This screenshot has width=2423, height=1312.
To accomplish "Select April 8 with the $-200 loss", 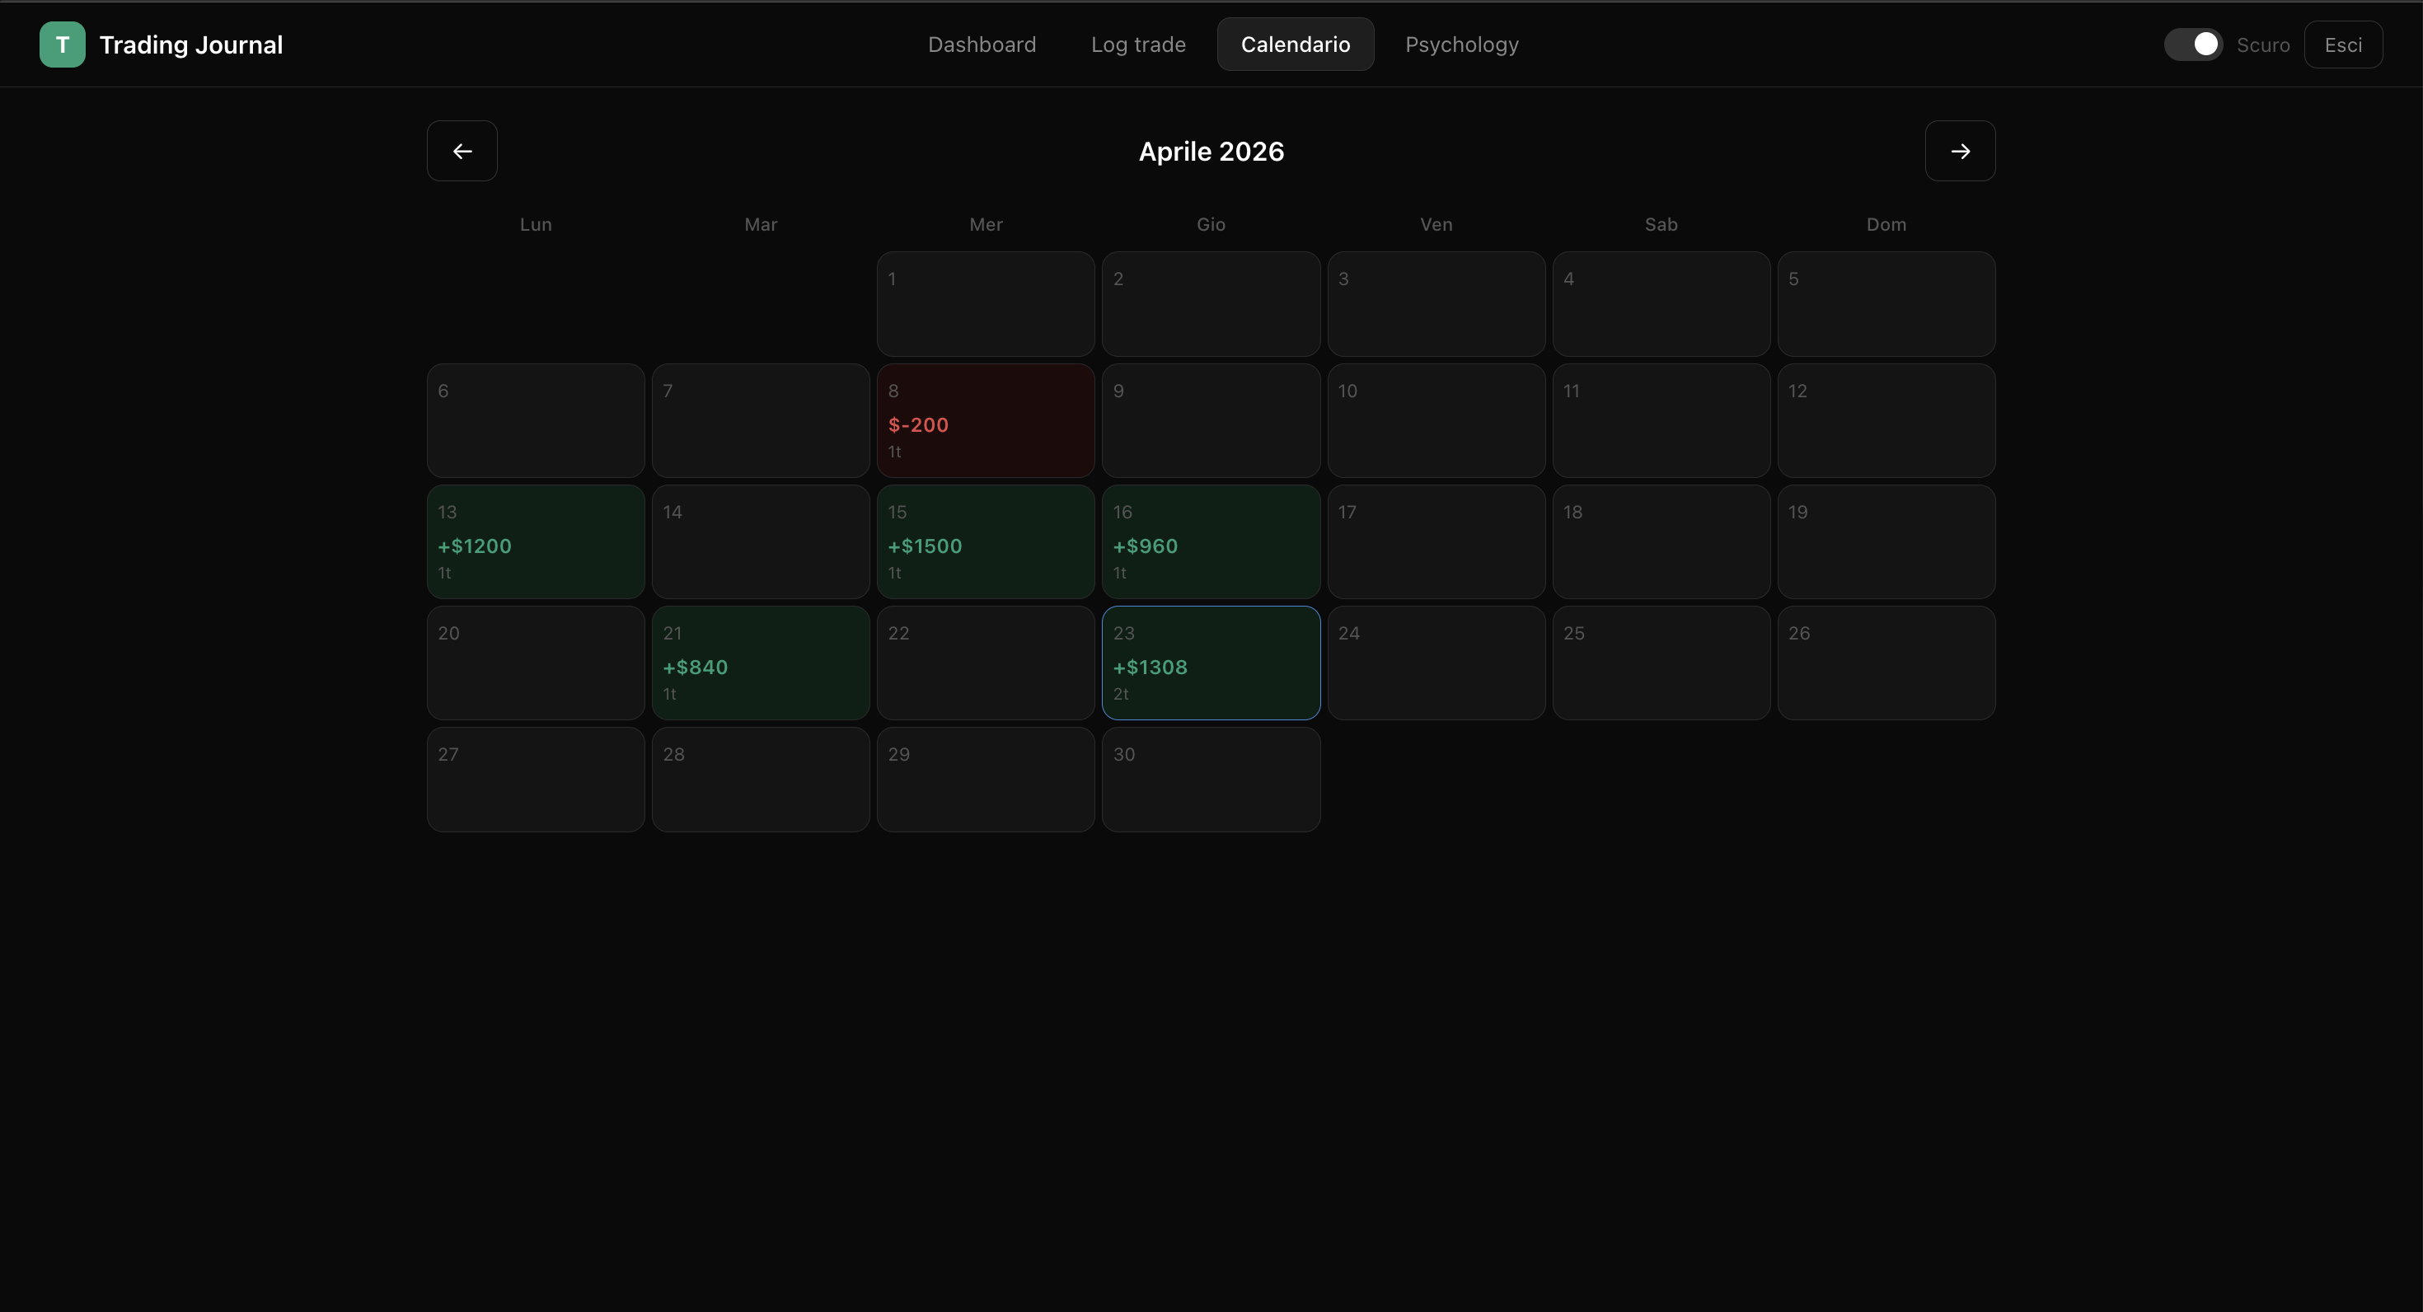I will (x=985, y=420).
